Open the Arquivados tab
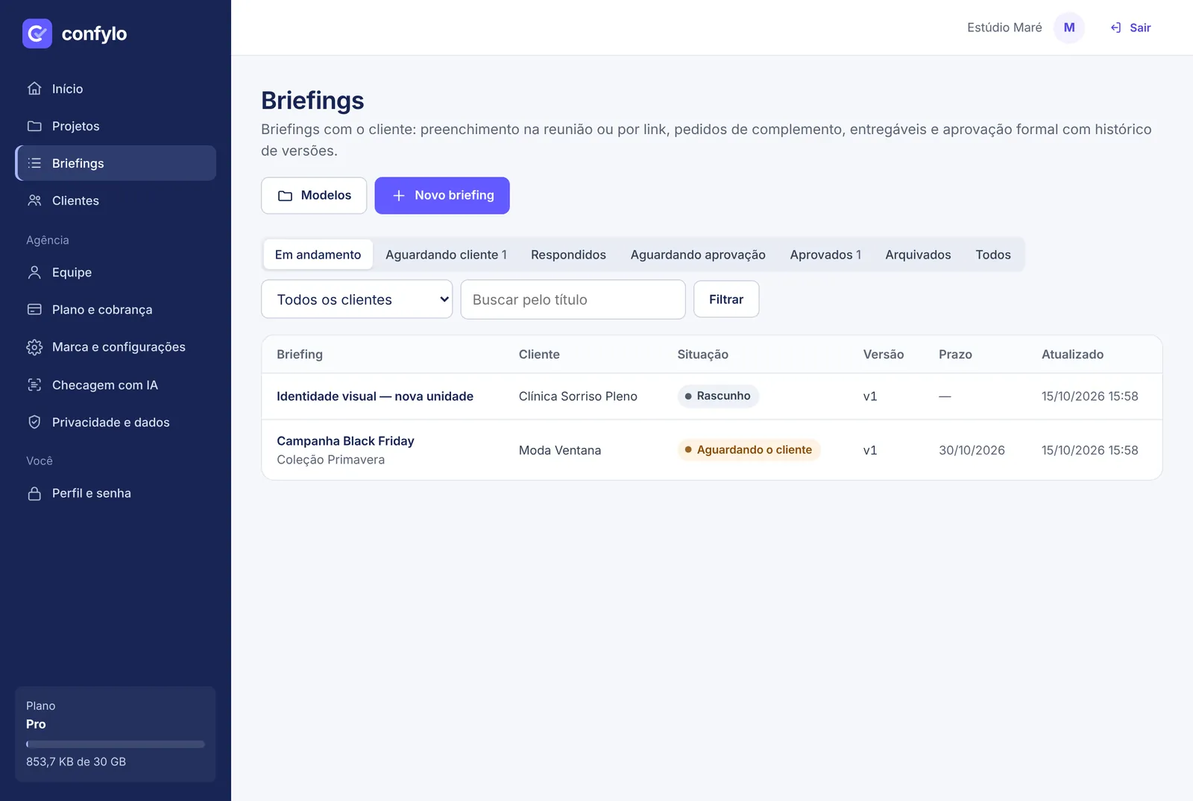Image resolution: width=1193 pixels, height=801 pixels. coord(918,255)
